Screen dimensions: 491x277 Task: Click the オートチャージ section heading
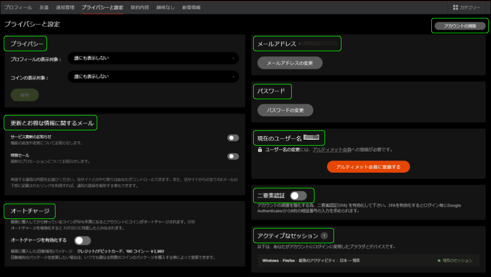(x=30, y=211)
